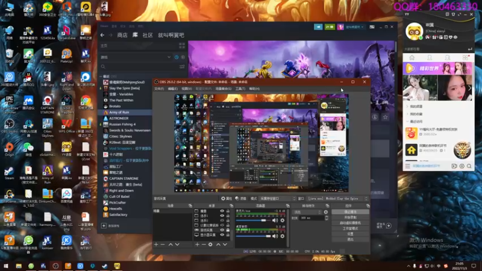Open Scene Collection menu in OBS
482x271 pixels.
224,89
